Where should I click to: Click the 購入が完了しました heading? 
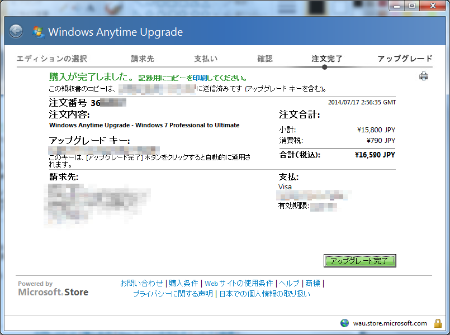pyautogui.click(x=91, y=76)
